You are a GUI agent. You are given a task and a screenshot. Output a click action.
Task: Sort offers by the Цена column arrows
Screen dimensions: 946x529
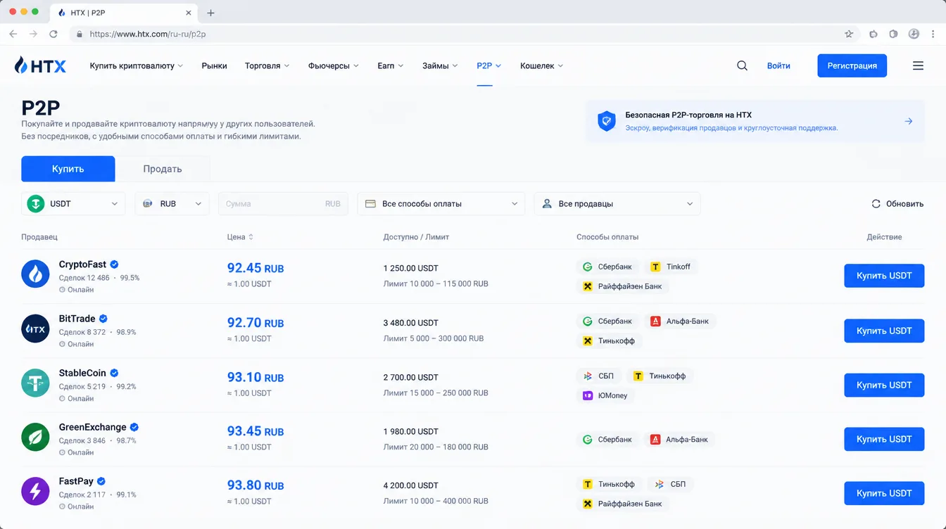point(251,237)
